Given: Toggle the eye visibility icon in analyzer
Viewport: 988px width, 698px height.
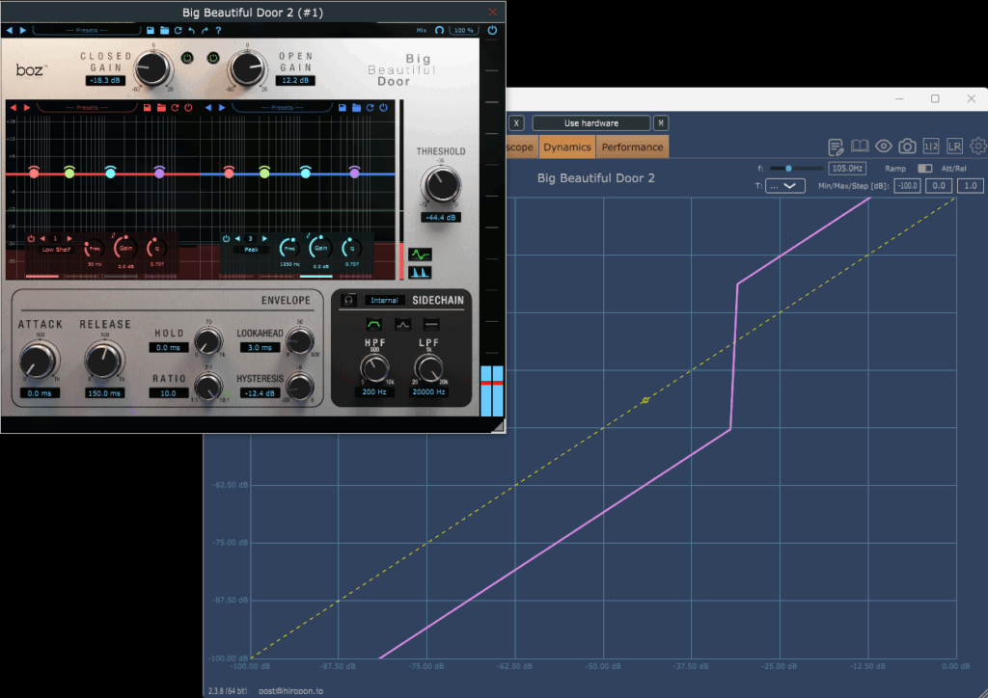Looking at the screenshot, I should coord(884,147).
